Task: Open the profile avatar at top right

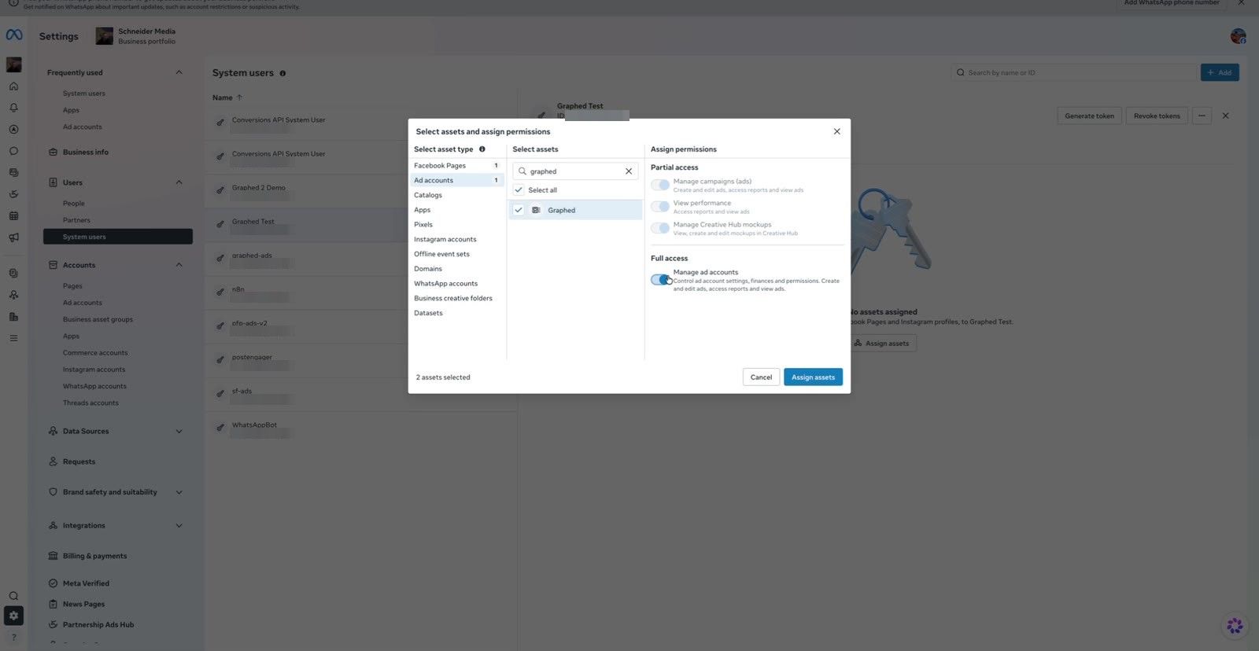Action: pyautogui.click(x=1238, y=36)
